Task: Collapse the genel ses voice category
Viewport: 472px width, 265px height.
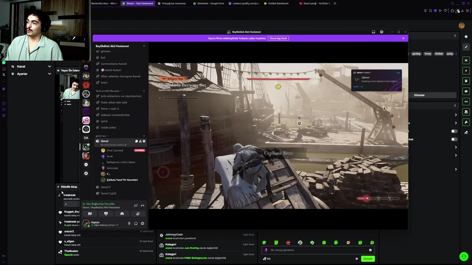Action: tap(103, 136)
